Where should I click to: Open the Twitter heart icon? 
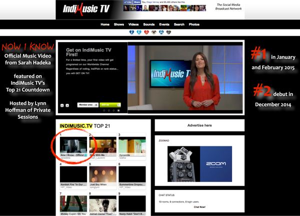point(139,32)
